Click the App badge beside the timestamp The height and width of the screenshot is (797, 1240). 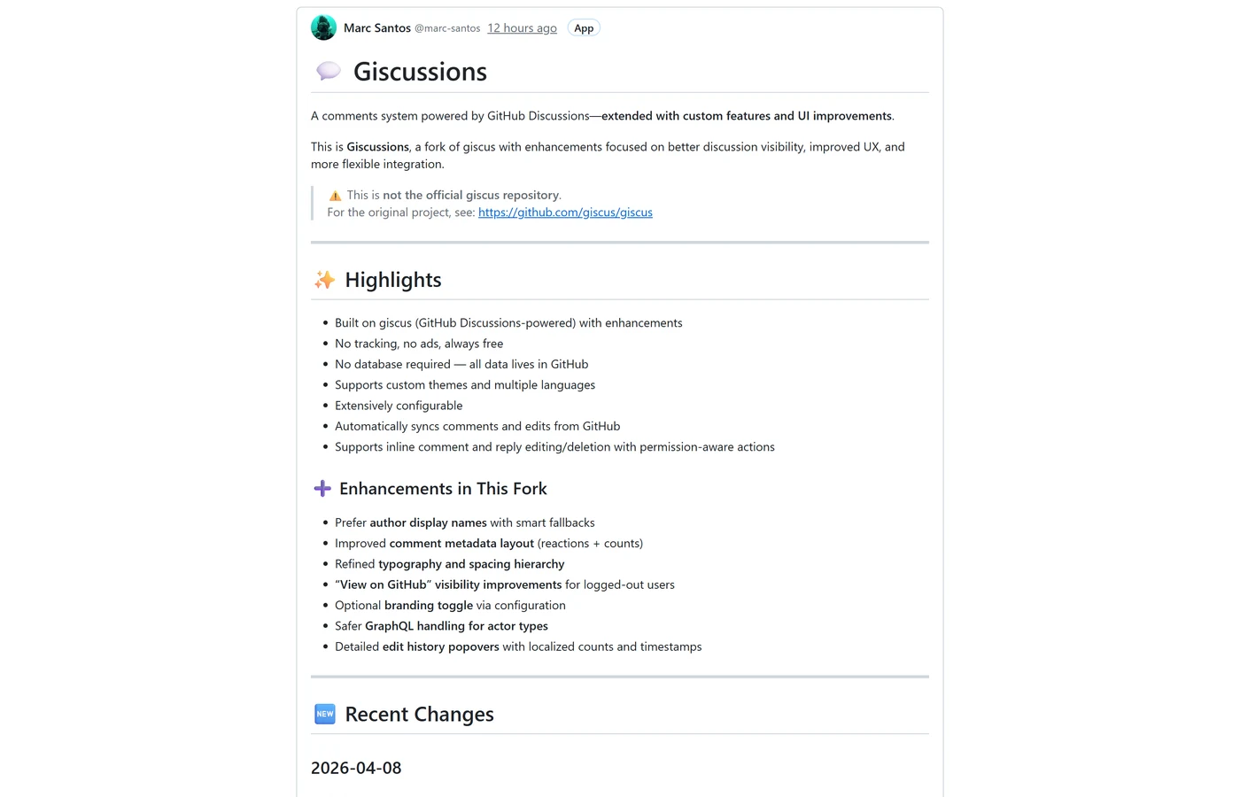tap(583, 27)
